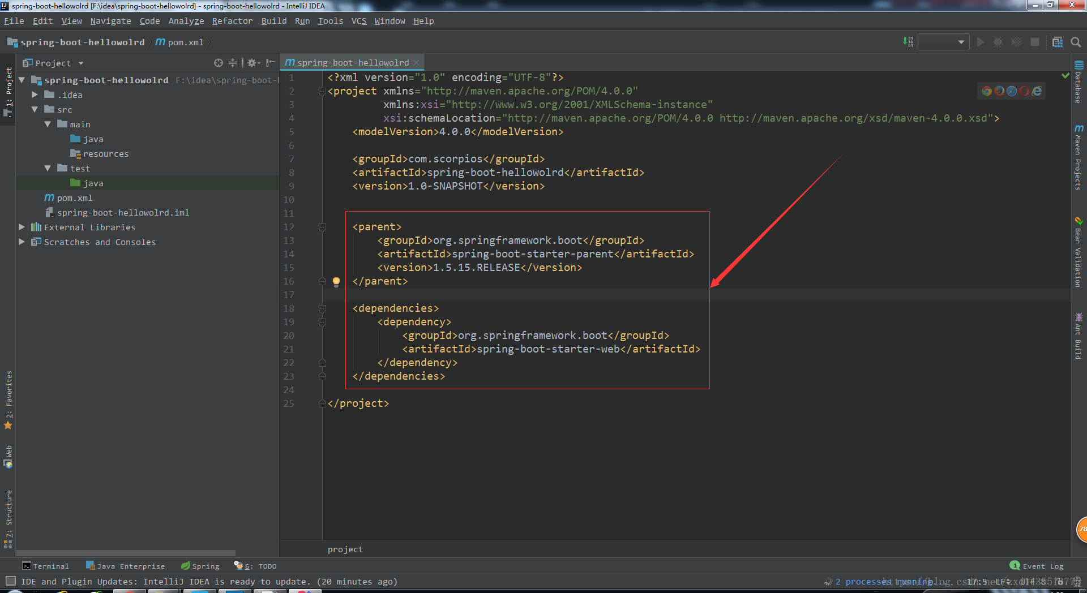Open the Maven Projects tool window

1079,157
